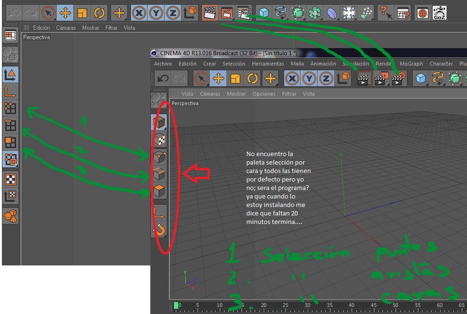Click layout icon at top of back sidebar
467x314 pixels.
(x=10, y=36)
